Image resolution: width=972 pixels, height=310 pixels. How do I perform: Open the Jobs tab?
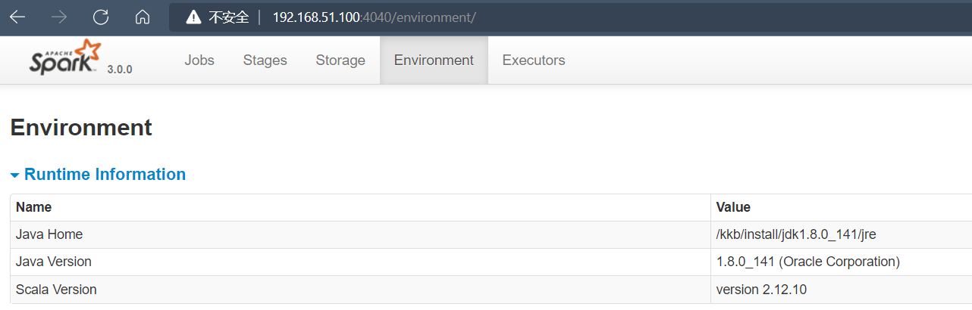pos(199,60)
